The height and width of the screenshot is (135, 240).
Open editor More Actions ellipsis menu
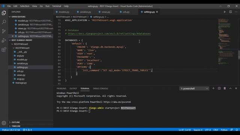point(236,12)
